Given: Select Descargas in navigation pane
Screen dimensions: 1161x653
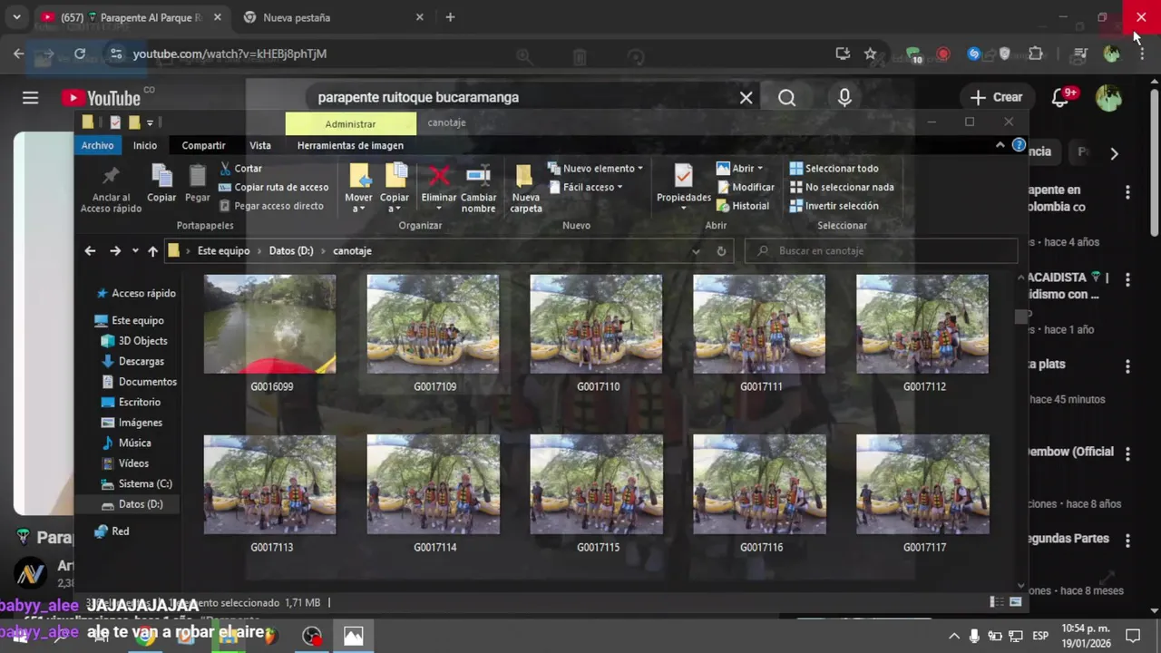Looking at the screenshot, I should (x=132, y=361).
